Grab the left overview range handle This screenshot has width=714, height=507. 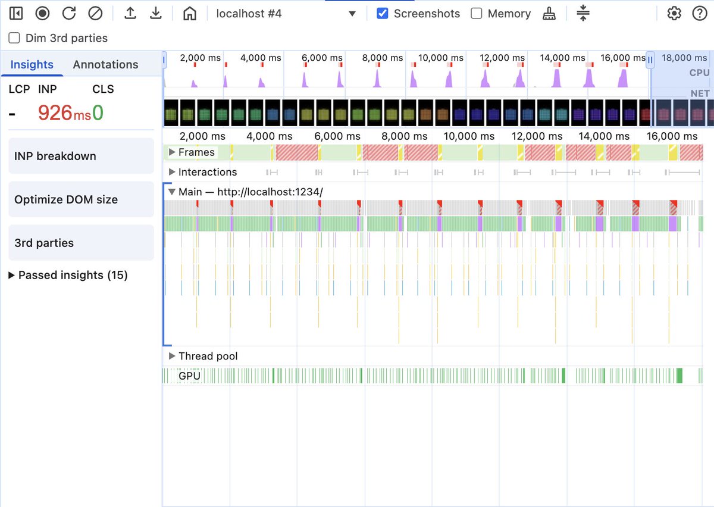point(165,59)
